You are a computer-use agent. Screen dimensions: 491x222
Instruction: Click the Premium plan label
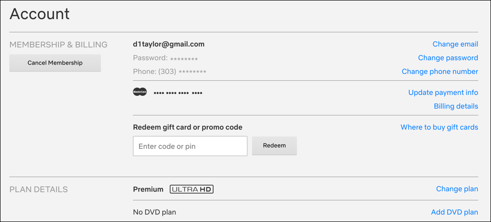click(148, 189)
